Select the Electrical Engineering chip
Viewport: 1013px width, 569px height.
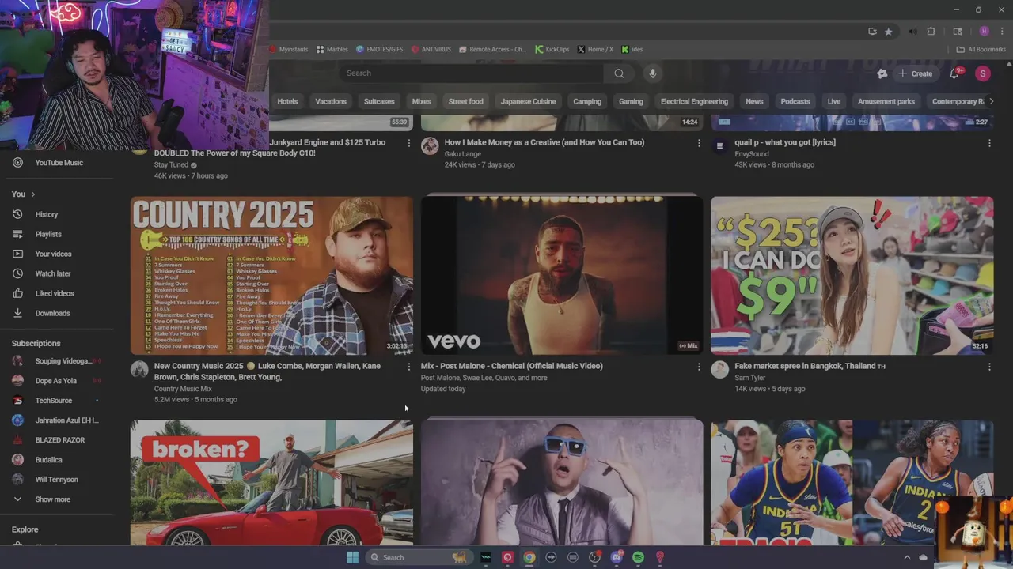[694, 101]
